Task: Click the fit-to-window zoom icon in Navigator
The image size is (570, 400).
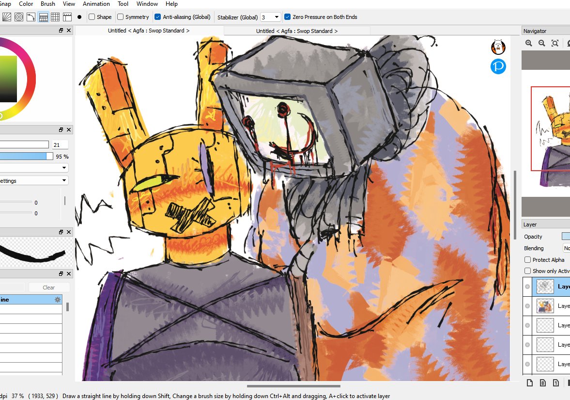Action: (555, 43)
